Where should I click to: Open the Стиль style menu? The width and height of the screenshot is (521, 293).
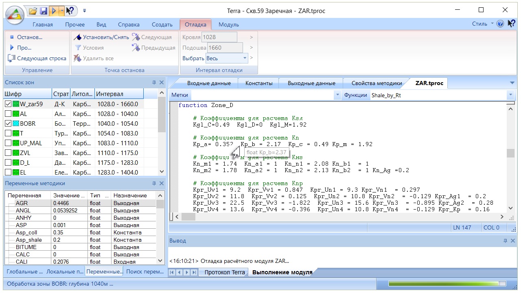(x=482, y=24)
